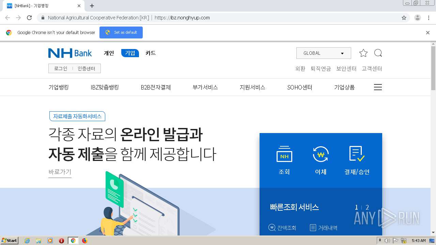The height and width of the screenshot is (245, 436).
Task: Open the IBZ맞춤뱅킹 menu
Action: point(105,87)
